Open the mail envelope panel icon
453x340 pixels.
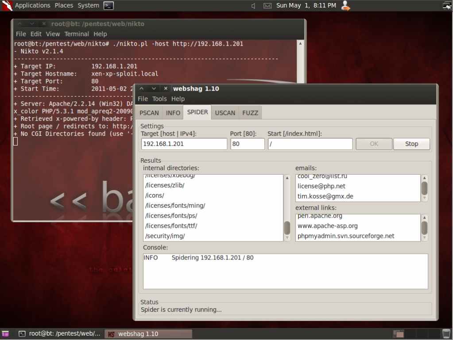click(x=267, y=6)
